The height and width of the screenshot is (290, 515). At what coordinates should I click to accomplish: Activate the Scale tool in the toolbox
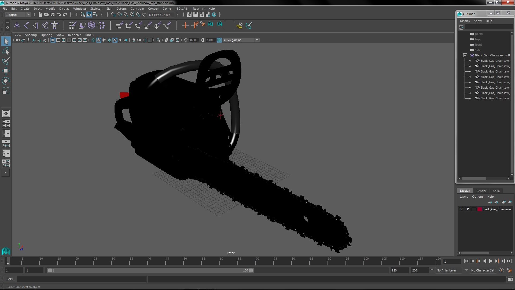pyautogui.click(x=6, y=91)
